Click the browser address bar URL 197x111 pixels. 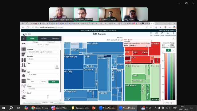click(49, 27)
